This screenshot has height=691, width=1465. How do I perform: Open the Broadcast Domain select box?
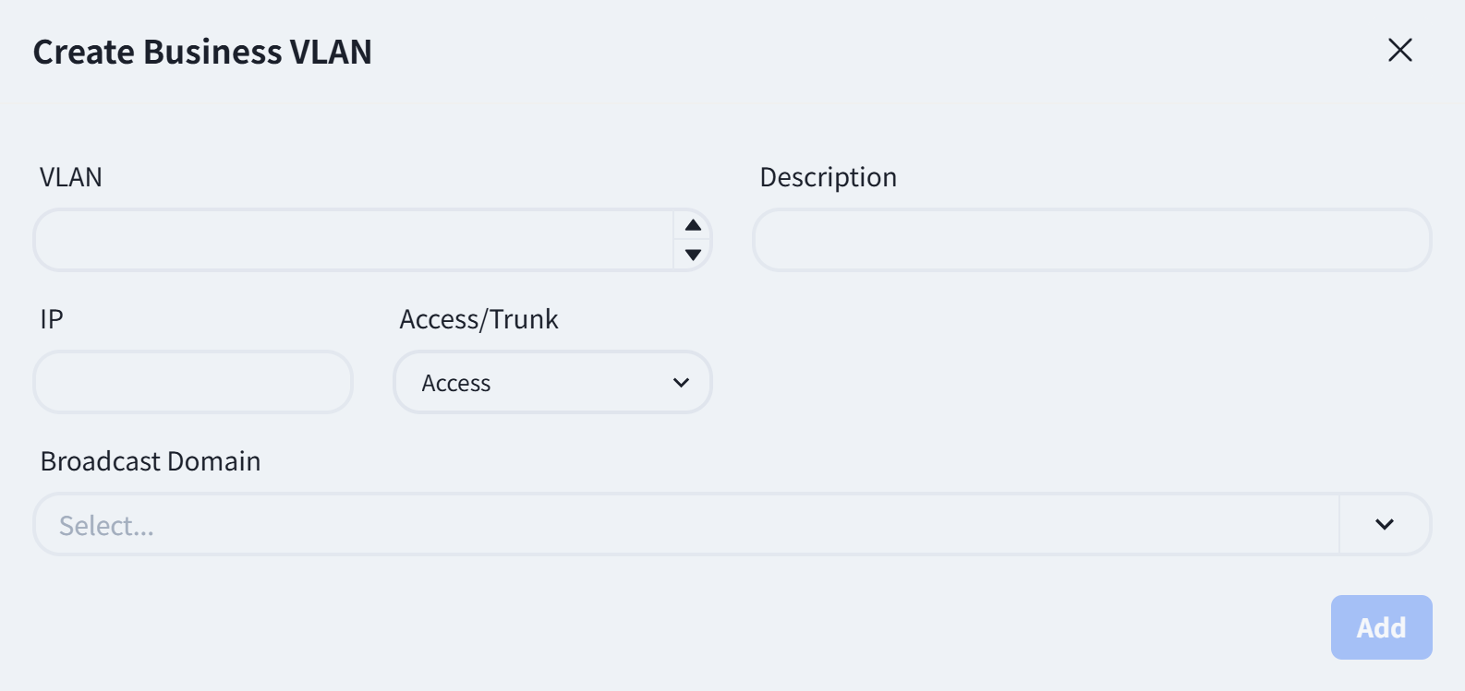pos(686,524)
